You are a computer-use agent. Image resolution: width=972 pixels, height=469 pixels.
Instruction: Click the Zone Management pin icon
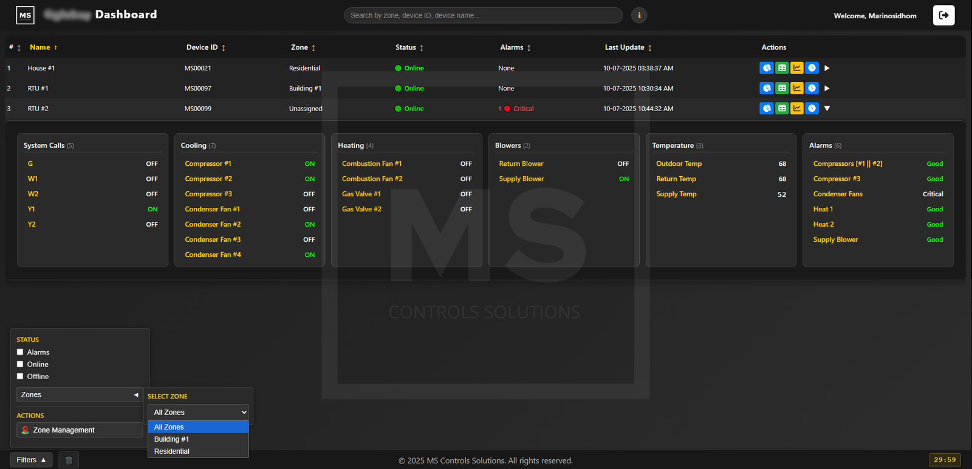pyautogui.click(x=26, y=430)
